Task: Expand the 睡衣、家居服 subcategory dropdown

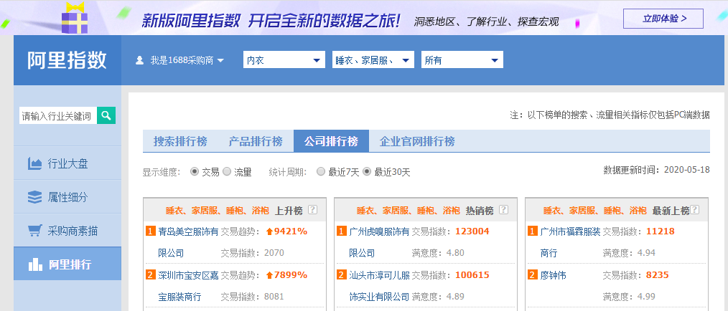Action: 373,60
